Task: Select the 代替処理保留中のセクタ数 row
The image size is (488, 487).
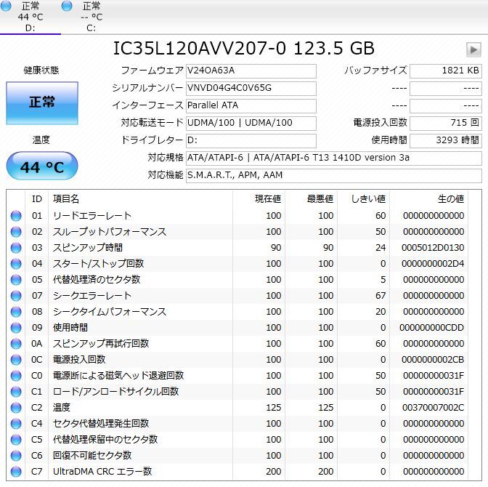Action: (237, 440)
